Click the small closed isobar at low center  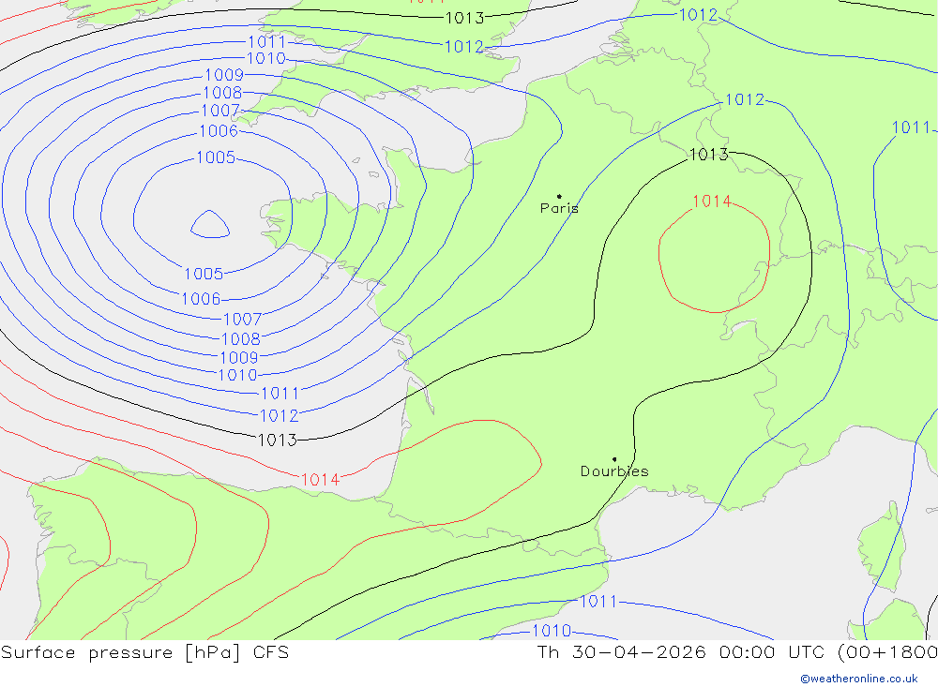[209, 225]
